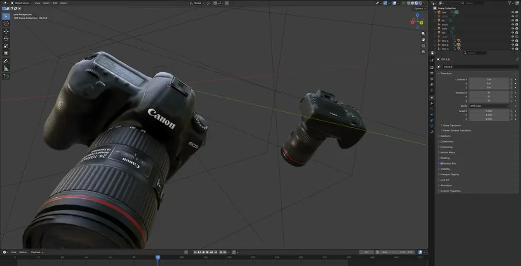Expand the Viewport Display panel
The image size is (521, 266).
(449, 174)
